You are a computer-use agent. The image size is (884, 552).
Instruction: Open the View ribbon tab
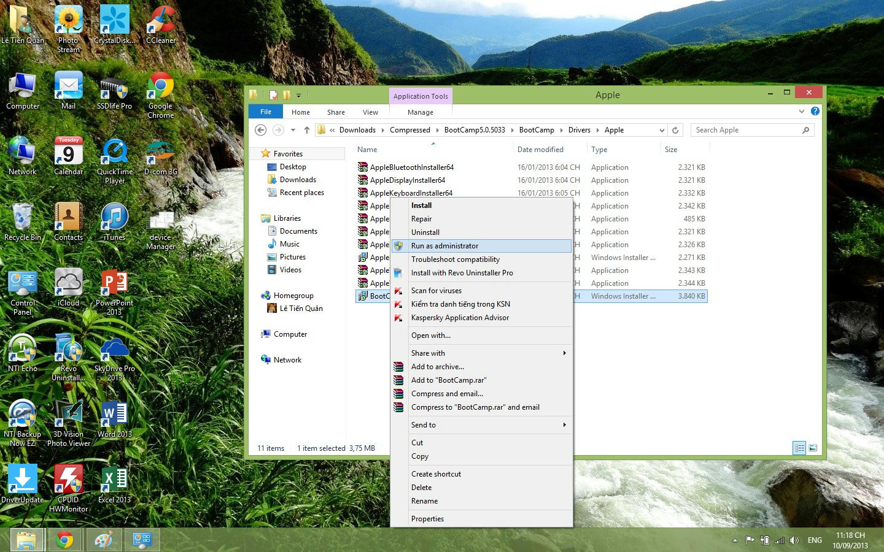tap(370, 112)
